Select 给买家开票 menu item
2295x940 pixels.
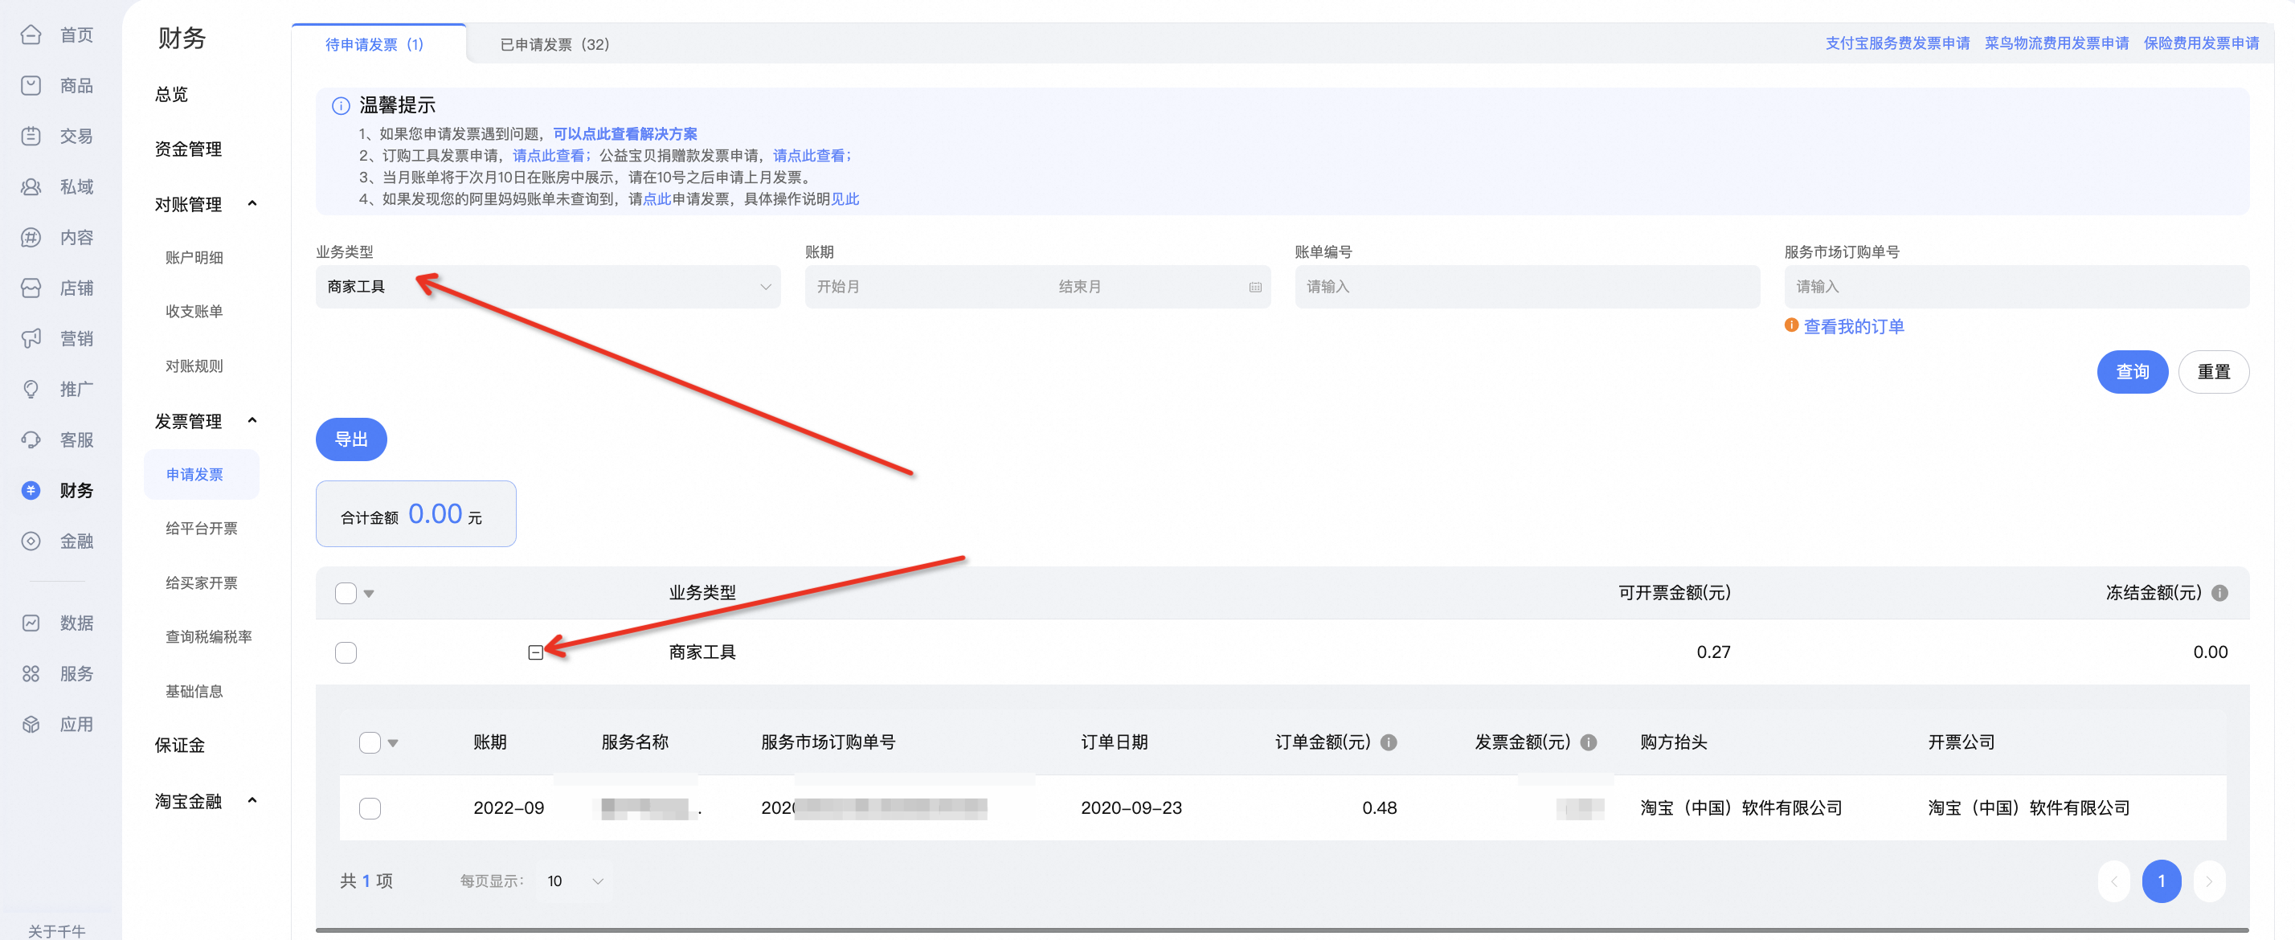point(202,583)
